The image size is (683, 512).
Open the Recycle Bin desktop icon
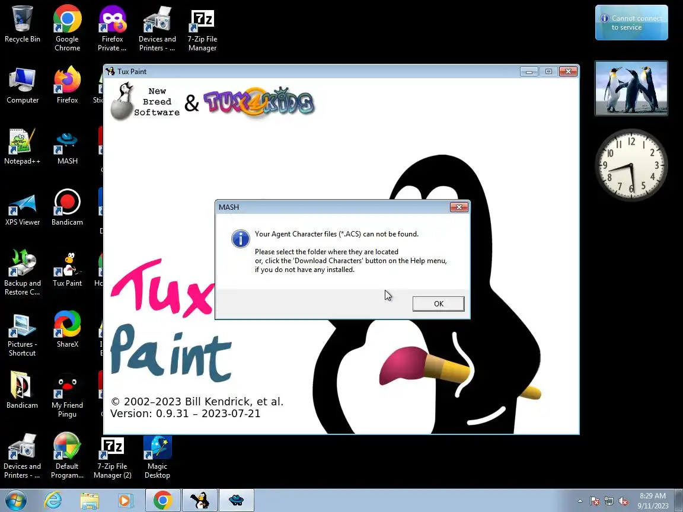click(22, 24)
